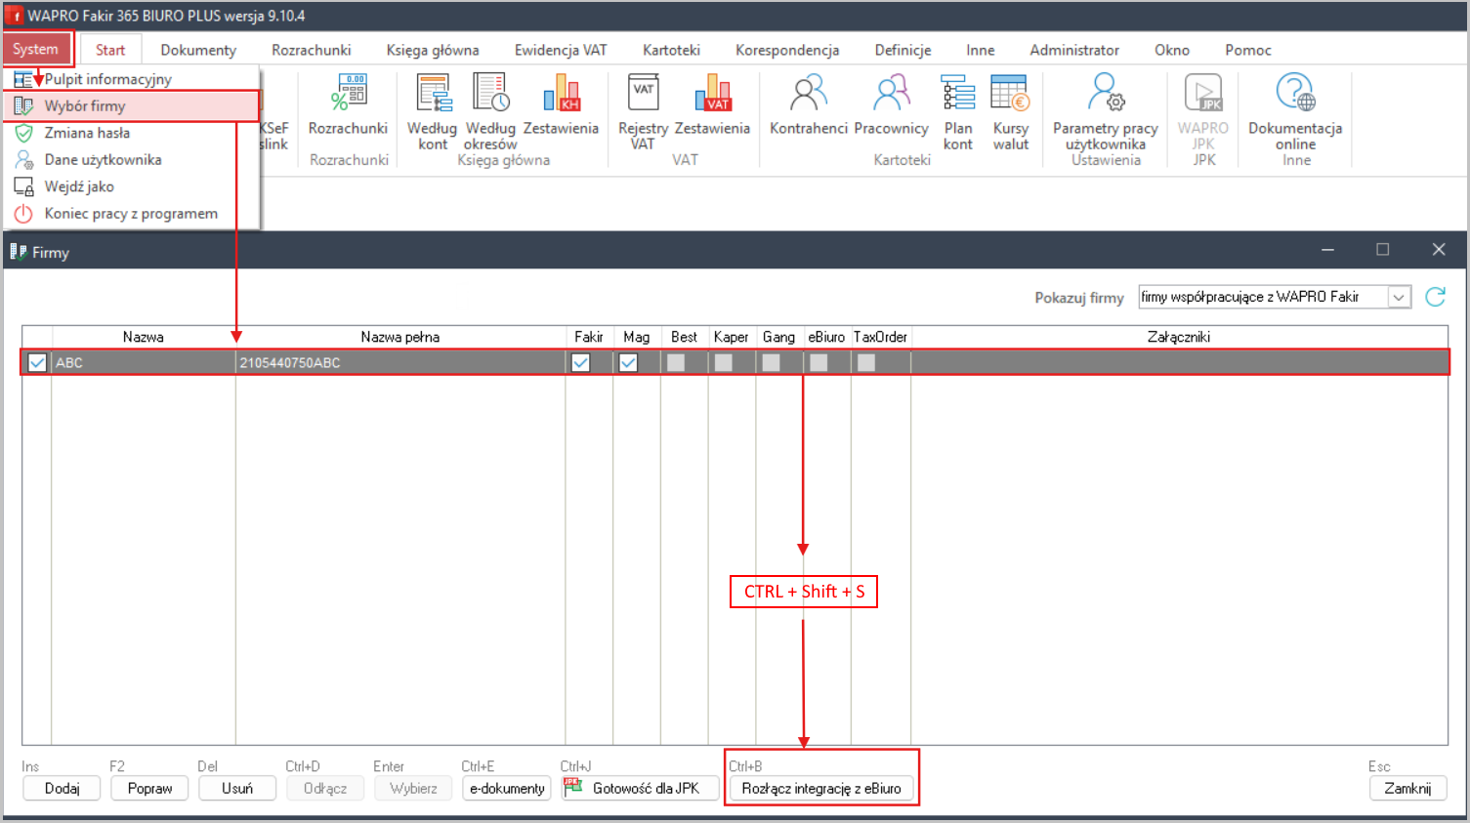Click the refresh icon beside company filter
Image resolution: width=1470 pixels, height=823 pixels.
1435,297
